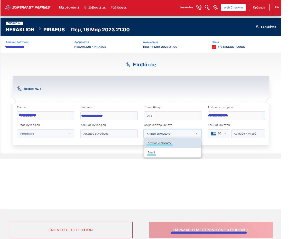Open the Εξερευνήστε menu
The height and width of the screenshot is (239, 296).
tap(69, 7)
